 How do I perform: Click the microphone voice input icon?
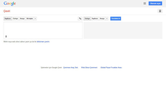pos(6,36)
